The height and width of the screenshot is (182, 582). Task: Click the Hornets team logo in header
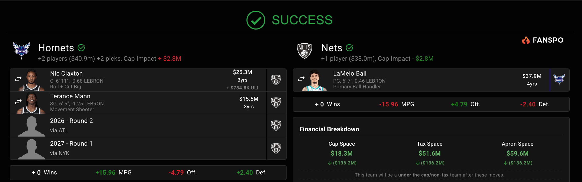coord(21,51)
